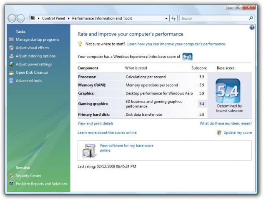The width and height of the screenshot is (266, 200).
Task: Click Calculations per second text
Action: coord(146,77)
